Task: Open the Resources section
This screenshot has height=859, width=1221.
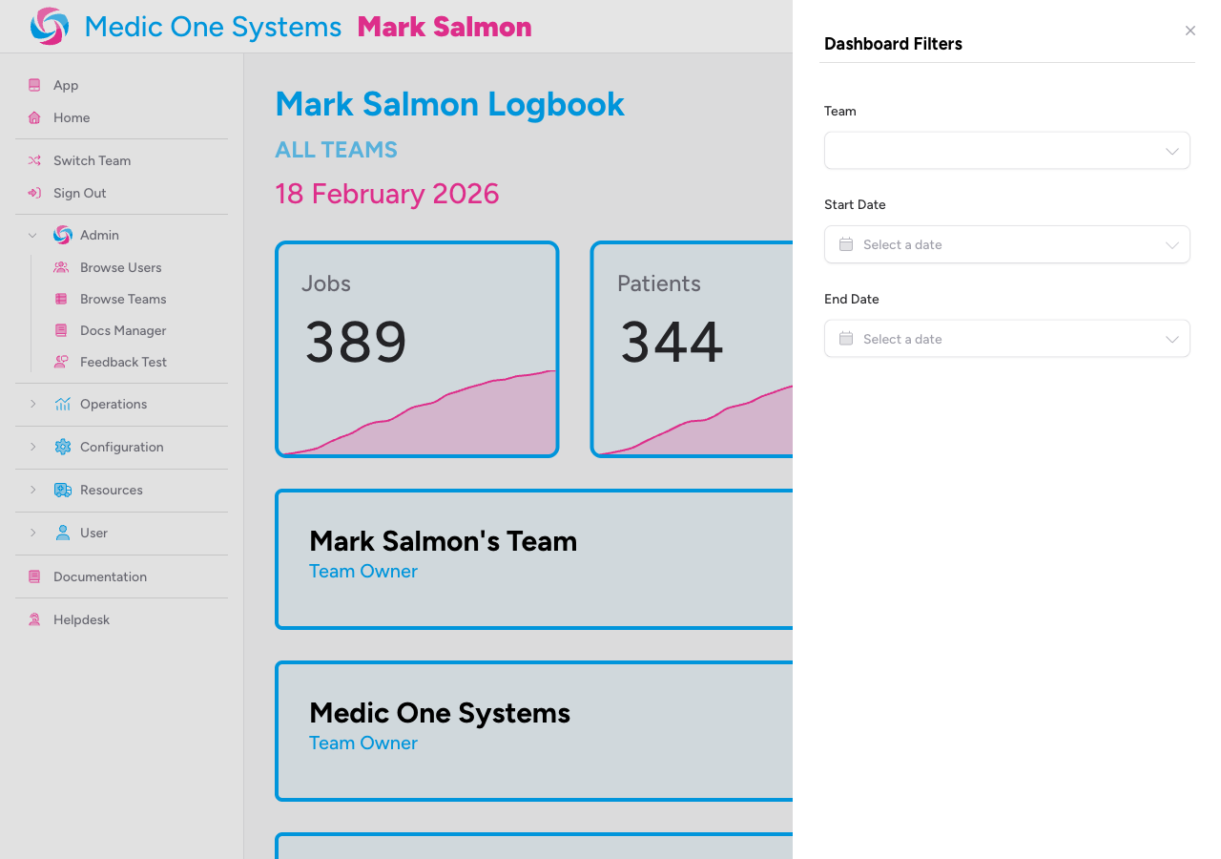Action: point(32,490)
